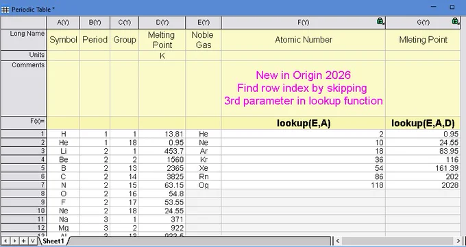Screen dimensions: 466x247
Task: Click the Period long name cell
Action: point(95,40)
